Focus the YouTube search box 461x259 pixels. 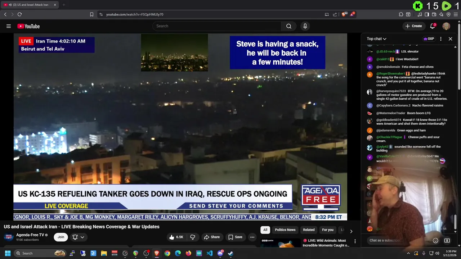(217, 26)
